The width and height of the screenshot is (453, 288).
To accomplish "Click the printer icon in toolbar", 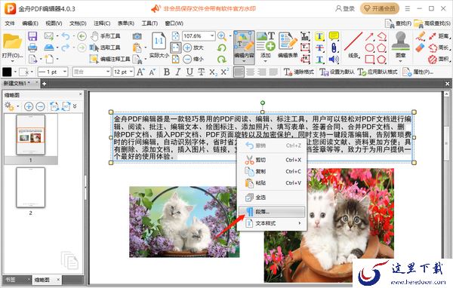I will coord(32,47).
